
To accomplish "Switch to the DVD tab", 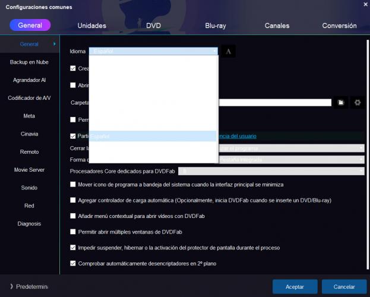I will pyautogui.click(x=153, y=26).
